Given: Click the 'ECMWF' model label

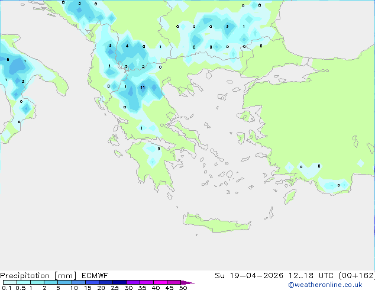Looking at the screenshot, I should coord(95,276).
